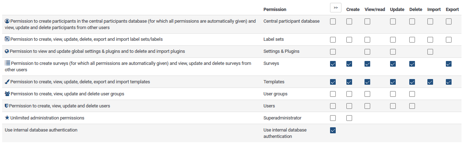Click the user groups people icon
Viewport: 475px width, 145px height.
[7, 94]
